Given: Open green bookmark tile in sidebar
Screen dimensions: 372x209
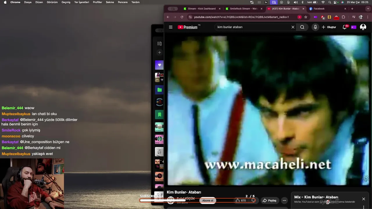Looking at the screenshot, I should click(159, 115).
